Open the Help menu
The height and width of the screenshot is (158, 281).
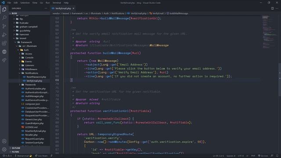[66, 3]
